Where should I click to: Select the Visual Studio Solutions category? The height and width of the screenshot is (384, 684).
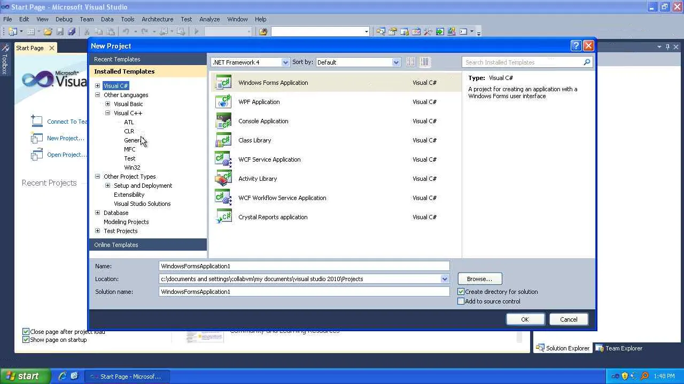(x=142, y=204)
